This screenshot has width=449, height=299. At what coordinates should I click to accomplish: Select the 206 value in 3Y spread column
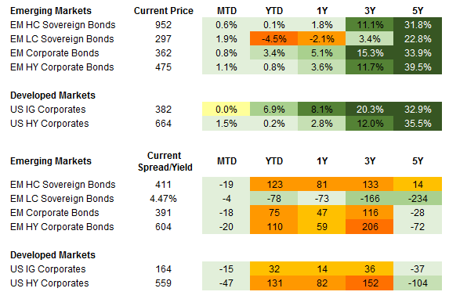tap(370, 227)
